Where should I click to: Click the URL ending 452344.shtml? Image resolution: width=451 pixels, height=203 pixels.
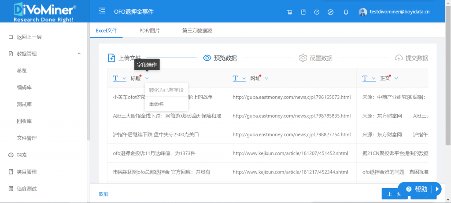(291, 172)
